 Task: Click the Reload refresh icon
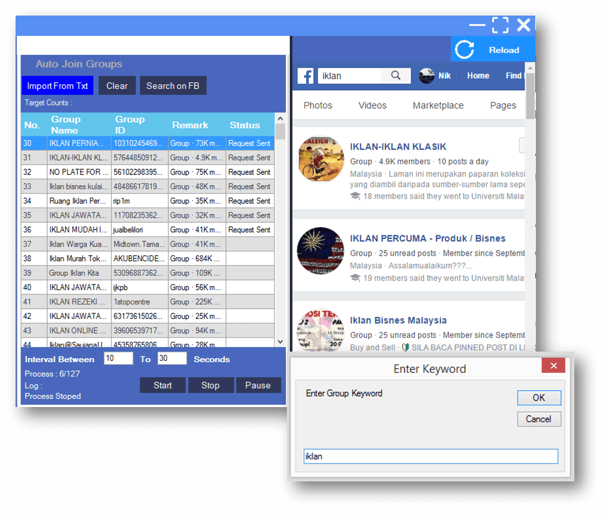point(464,50)
